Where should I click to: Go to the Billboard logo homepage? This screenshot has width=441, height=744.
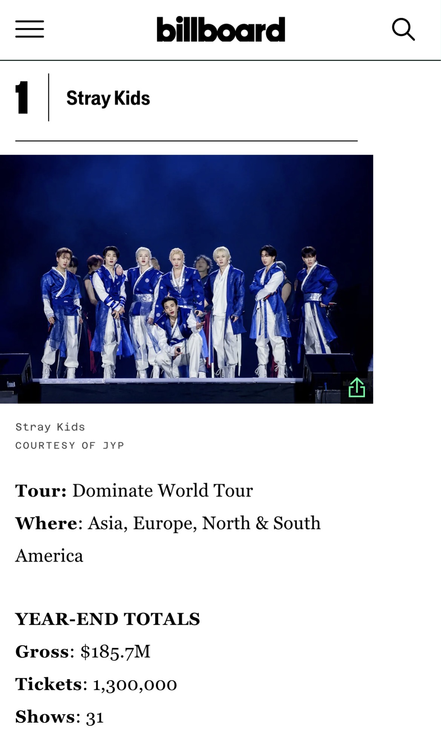point(220,29)
